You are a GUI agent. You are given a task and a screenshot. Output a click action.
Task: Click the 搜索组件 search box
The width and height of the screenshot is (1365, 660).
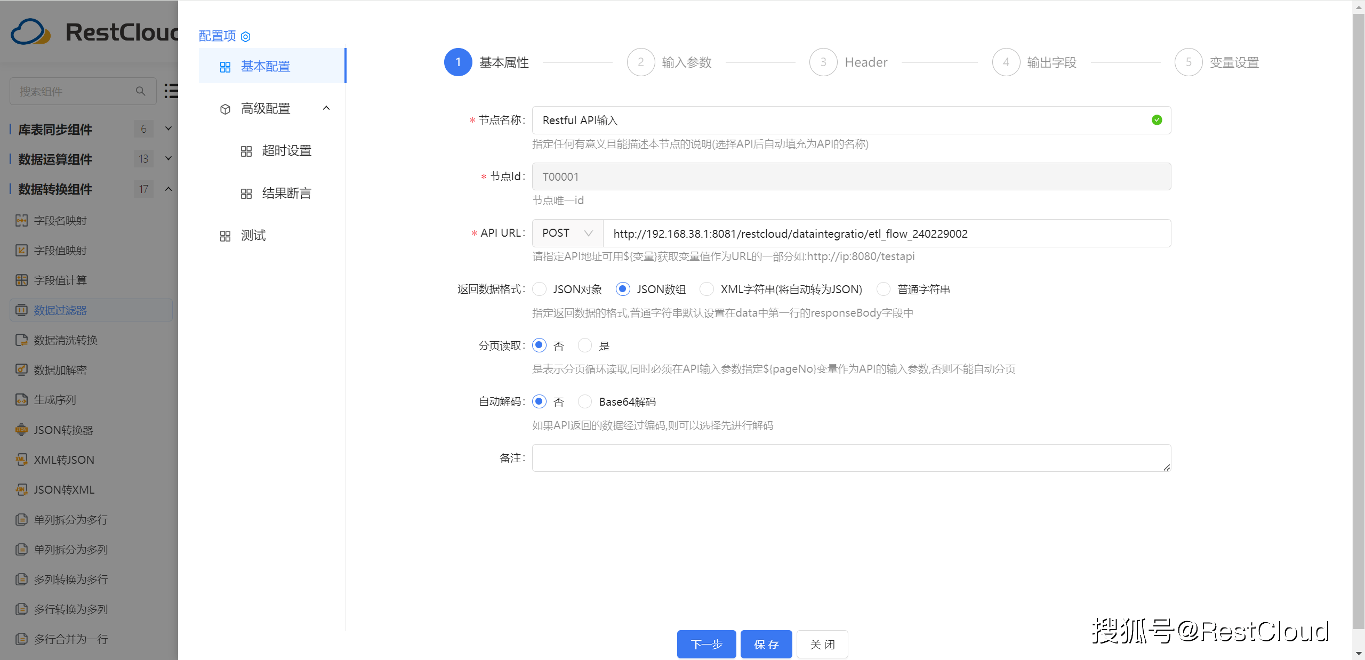[x=83, y=91]
